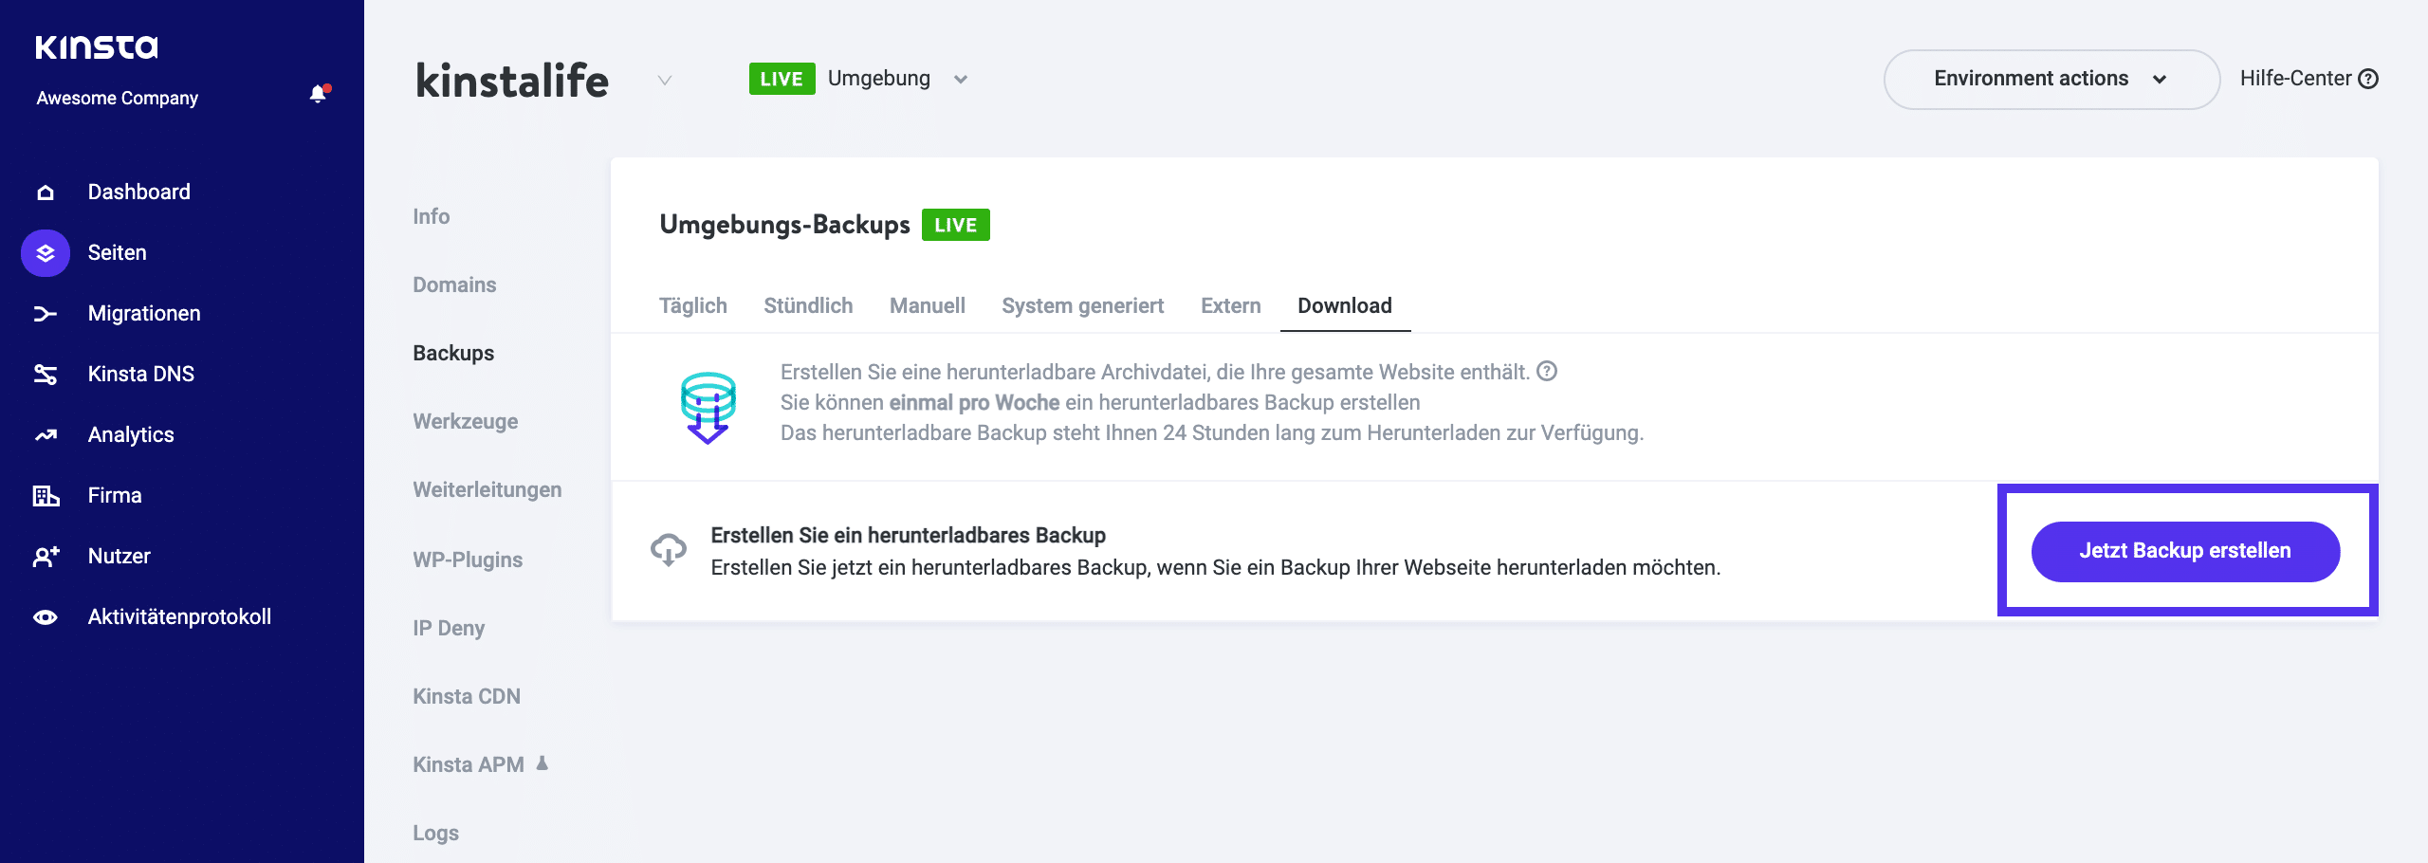This screenshot has width=2428, height=863.
Task: Open the notification bell
Action: point(316,94)
